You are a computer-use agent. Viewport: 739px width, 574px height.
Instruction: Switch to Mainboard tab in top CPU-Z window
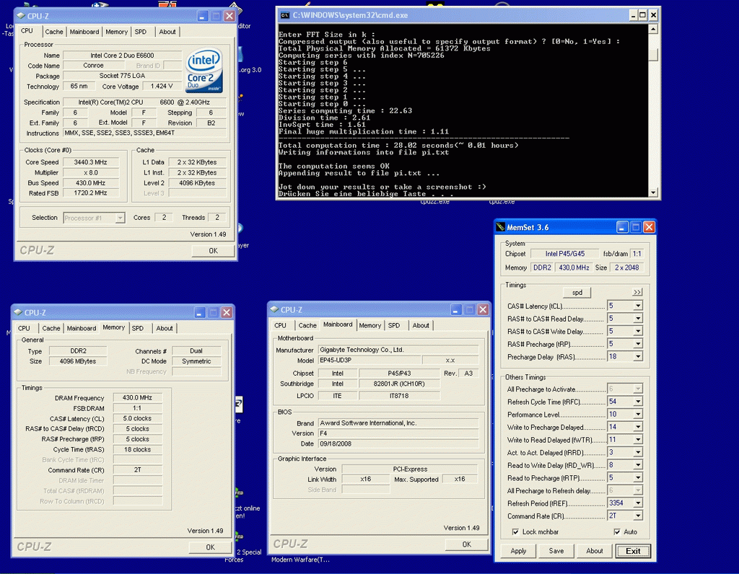click(x=84, y=32)
